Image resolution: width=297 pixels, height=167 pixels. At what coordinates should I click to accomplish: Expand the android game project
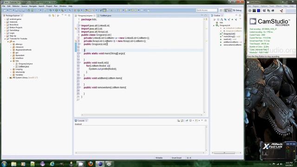[x=5, y=19]
